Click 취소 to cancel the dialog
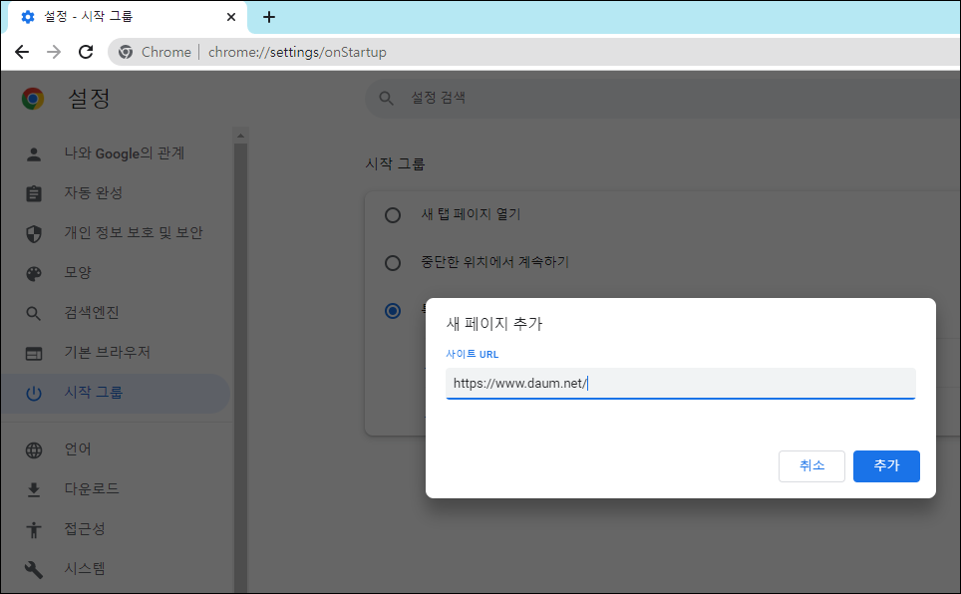Image resolution: width=961 pixels, height=594 pixels. pyautogui.click(x=811, y=465)
